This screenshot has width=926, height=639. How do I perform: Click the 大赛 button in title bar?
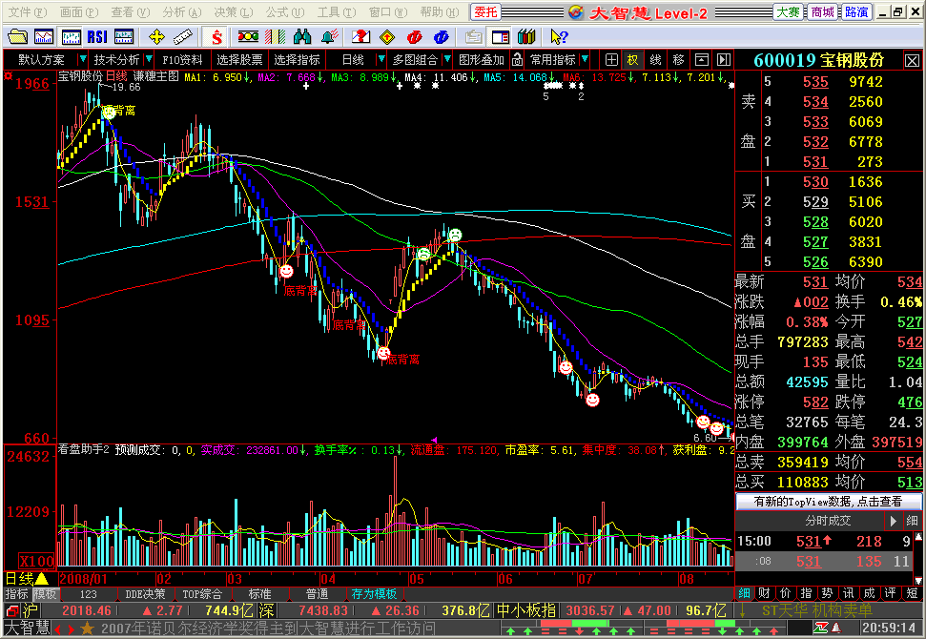point(789,11)
